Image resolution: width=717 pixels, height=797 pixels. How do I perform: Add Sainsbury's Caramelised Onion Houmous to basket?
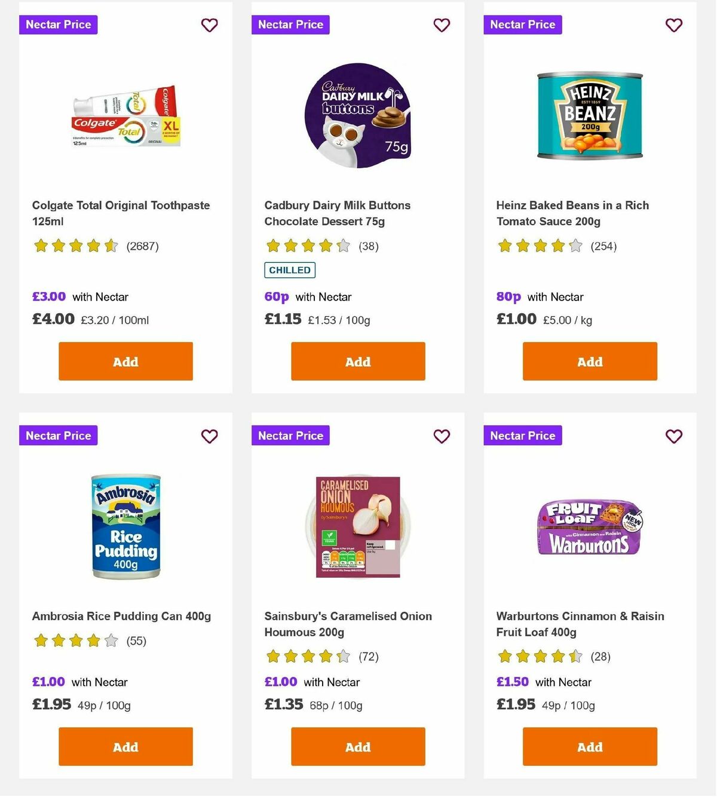(357, 746)
